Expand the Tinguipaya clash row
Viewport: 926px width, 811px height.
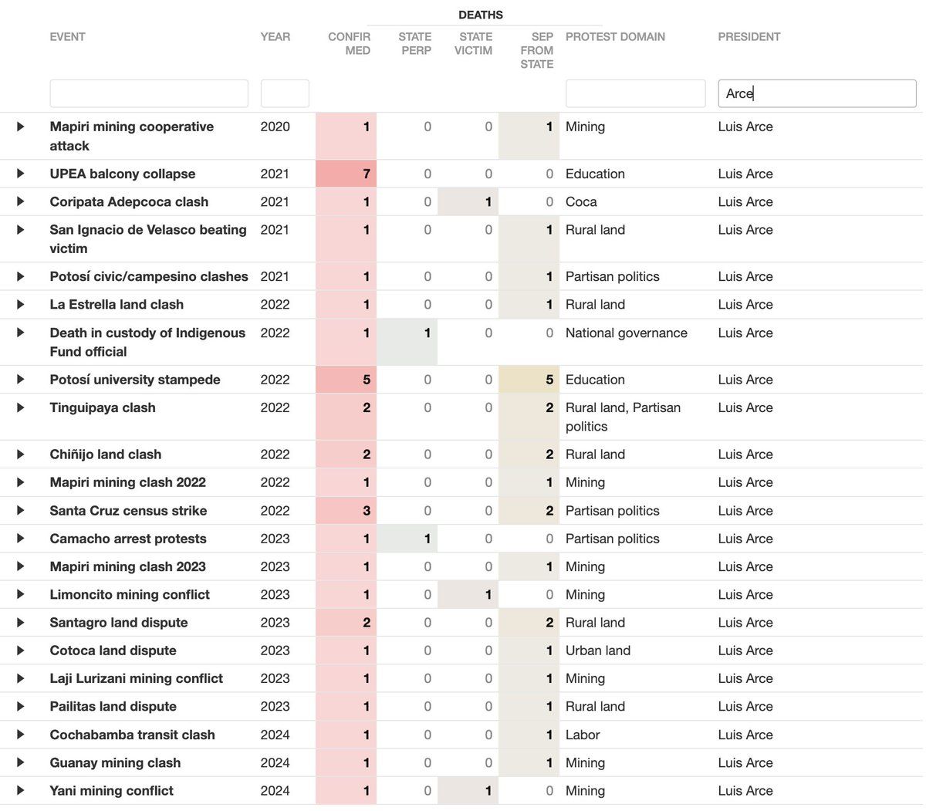(21, 407)
